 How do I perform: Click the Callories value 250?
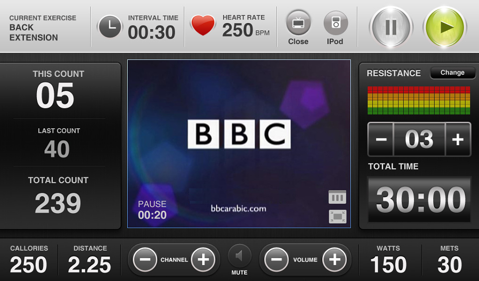tap(28, 265)
